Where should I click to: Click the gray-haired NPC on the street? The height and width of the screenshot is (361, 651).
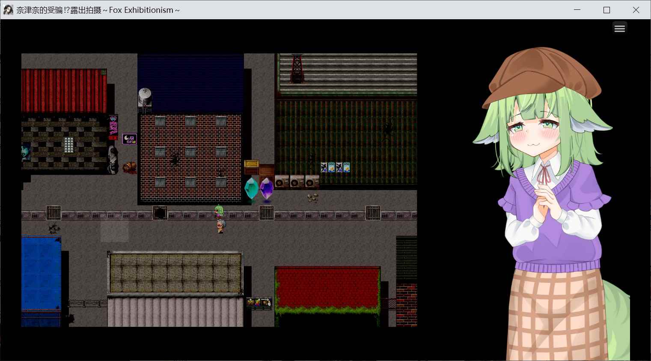(220, 226)
